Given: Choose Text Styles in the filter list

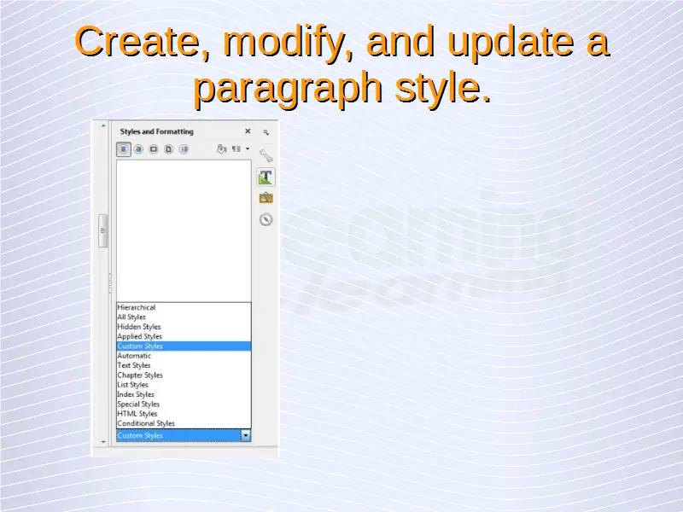Looking at the screenshot, I should 184,365.
